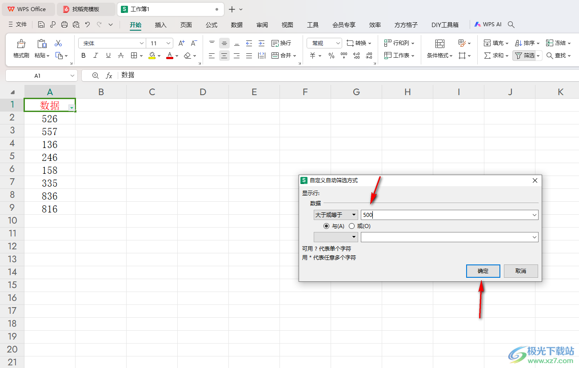This screenshot has width=579, height=368.
Task: Click the align right icon
Action: coord(237,56)
